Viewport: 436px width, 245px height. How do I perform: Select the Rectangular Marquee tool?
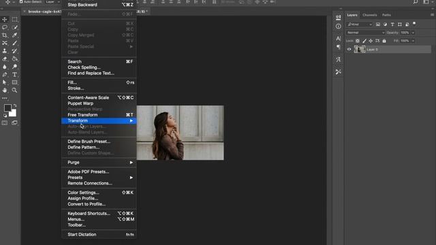click(14, 20)
